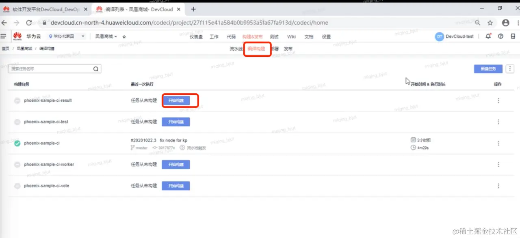The height and width of the screenshot is (238, 520).
Task: Open the phoenix-sample-ci-worker task
Action: (49, 164)
